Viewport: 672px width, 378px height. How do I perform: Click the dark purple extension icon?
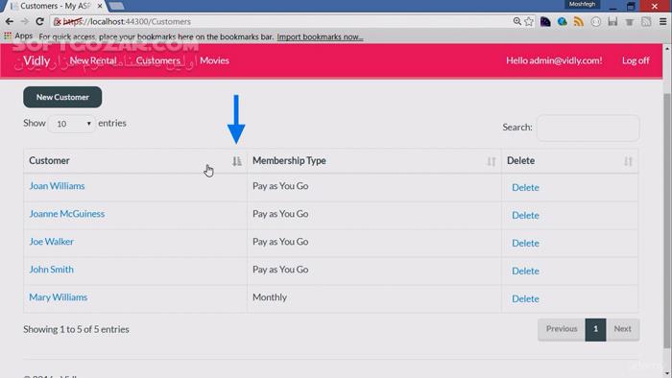(x=545, y=21)
